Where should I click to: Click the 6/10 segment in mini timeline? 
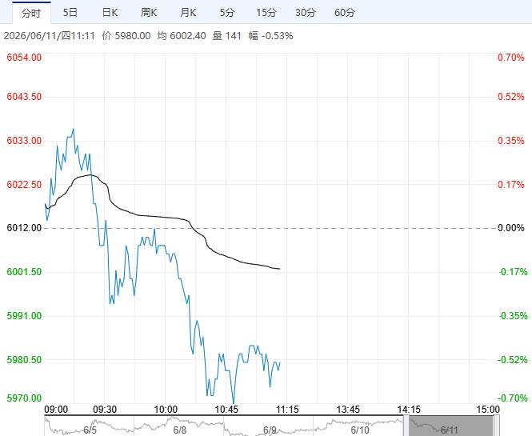coord(359,426)
